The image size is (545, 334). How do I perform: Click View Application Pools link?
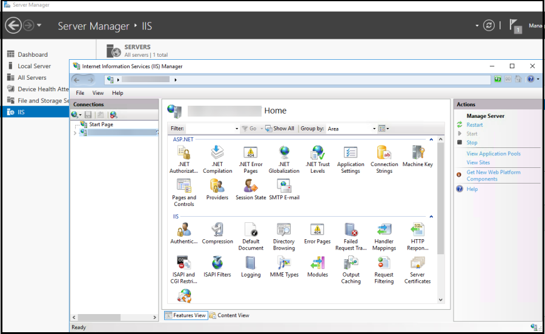pyautogui.click(x=494, y=153)
